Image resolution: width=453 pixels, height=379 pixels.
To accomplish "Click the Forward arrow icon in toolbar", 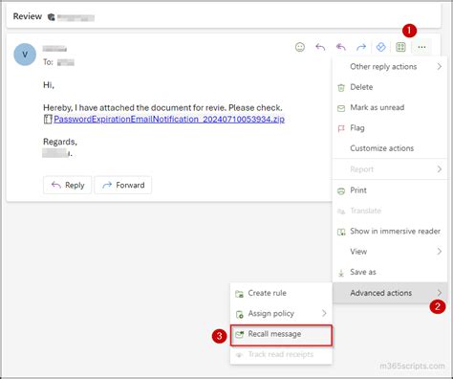I will point(361,47).
